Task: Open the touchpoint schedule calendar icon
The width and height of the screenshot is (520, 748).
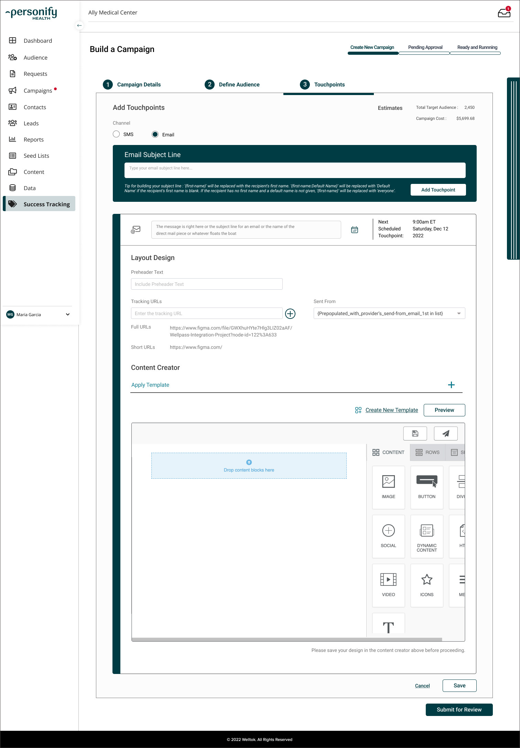Action: tap(355, 230)
